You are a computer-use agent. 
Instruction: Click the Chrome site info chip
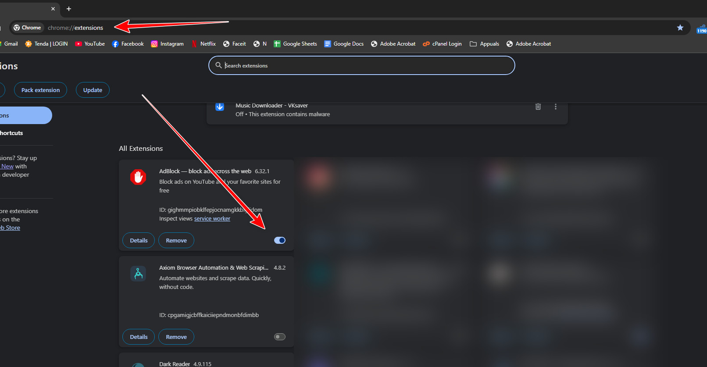click(27, 28)
